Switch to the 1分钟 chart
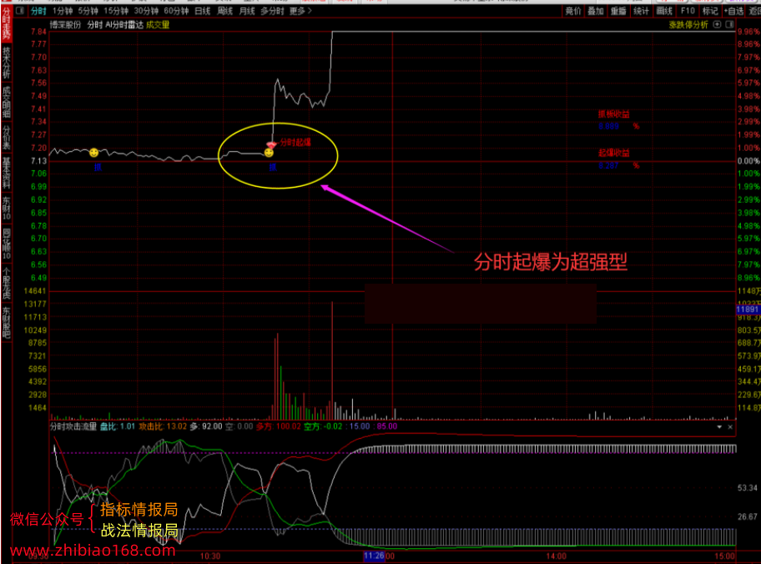Screen dimensions: 761x564 pos(62,11)
